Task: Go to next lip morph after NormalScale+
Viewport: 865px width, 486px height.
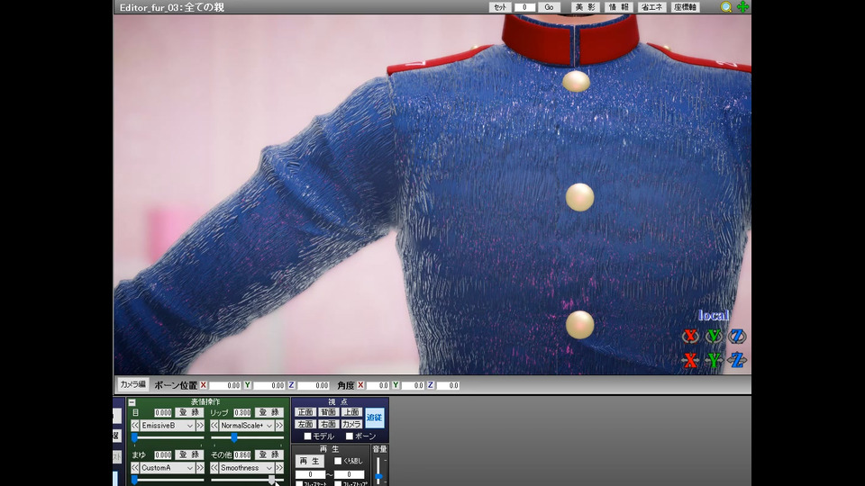Action: point(279,426)
